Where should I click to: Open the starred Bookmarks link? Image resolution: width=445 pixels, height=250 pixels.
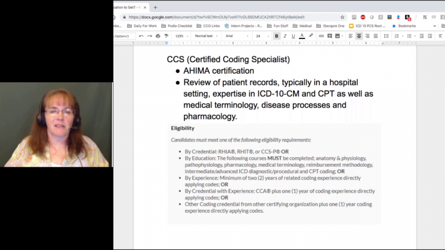click(404, 26)
